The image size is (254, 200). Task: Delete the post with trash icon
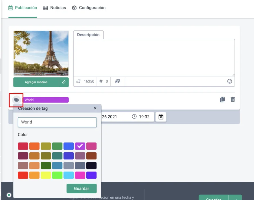click(233, 100)
